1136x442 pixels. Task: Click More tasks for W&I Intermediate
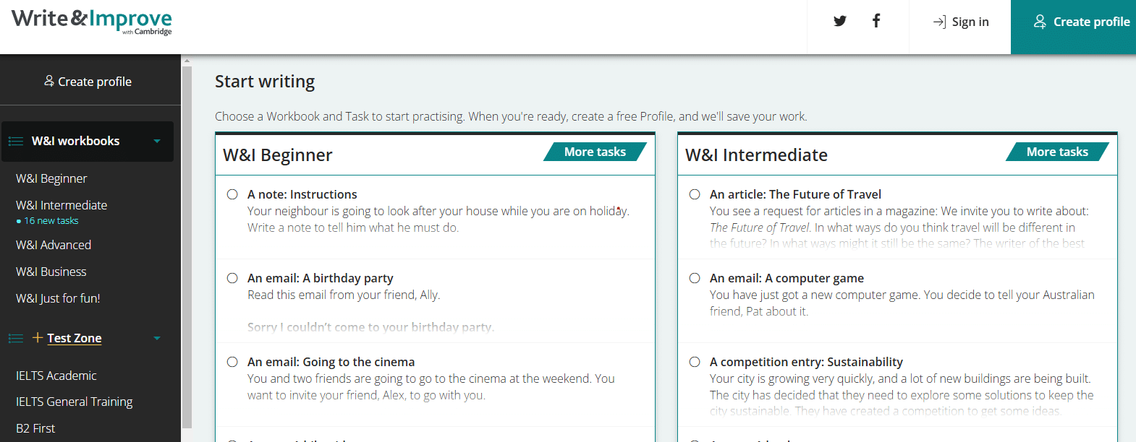point(1057,152)
